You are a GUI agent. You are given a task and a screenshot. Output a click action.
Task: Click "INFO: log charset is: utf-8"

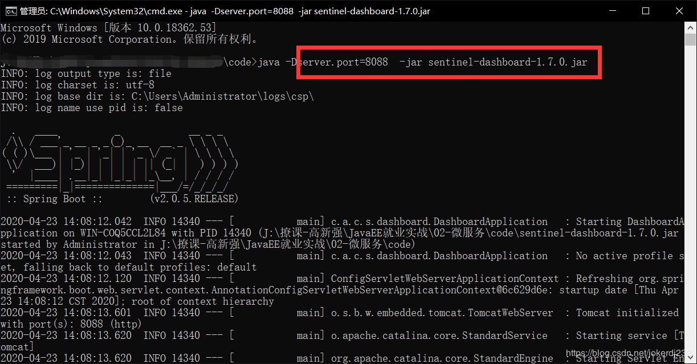point(78,85)
